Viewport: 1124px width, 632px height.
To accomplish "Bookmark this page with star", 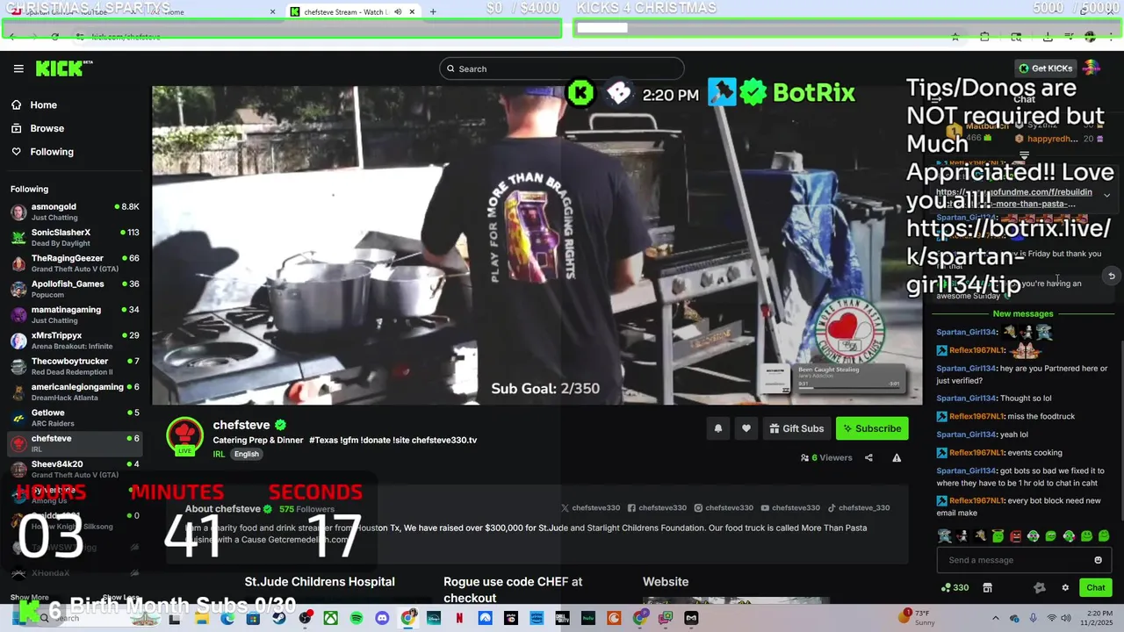I will coord(955,37).
